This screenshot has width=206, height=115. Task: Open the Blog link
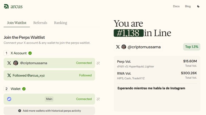tap(188, 6)
